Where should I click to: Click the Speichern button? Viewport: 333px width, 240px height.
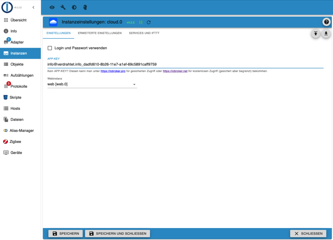[x=66, y=234]
